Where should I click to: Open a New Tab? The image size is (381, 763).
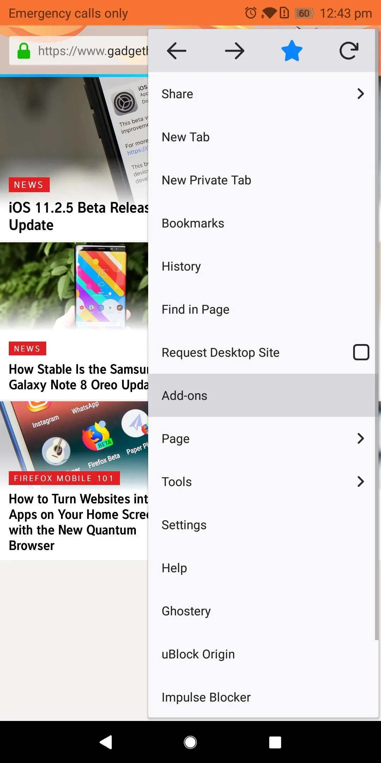click(x=261, y=137)
